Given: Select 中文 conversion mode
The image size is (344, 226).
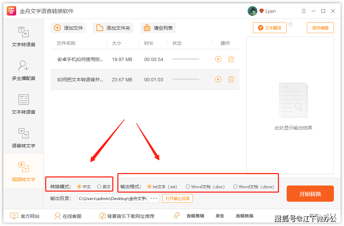Looking at the screenshot, I should [84, 187].
